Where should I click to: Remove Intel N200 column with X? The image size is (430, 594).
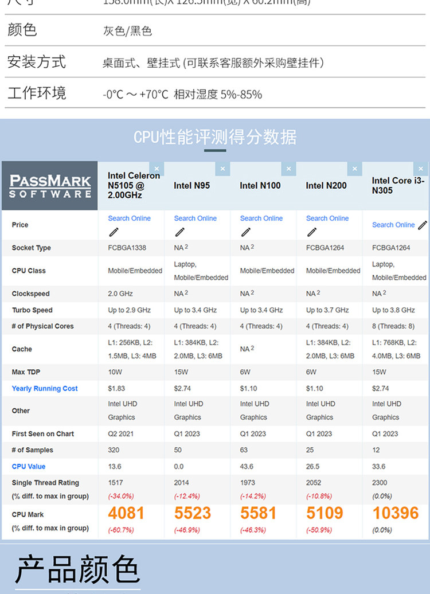tap(354, 169)
